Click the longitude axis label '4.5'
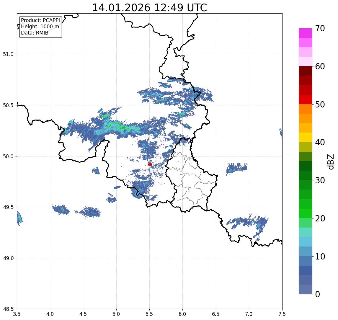338x320 pixels. tap(83, 314)
